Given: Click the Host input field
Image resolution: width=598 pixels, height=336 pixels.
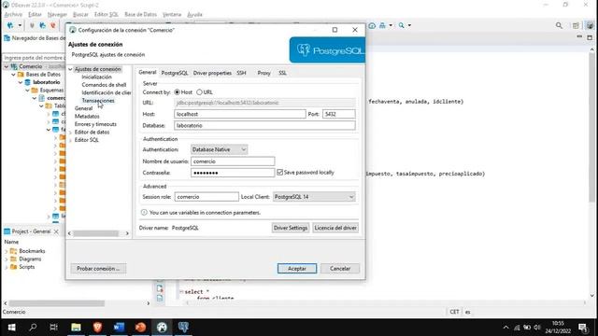Looking at the screenshot, I should (240, 114).
